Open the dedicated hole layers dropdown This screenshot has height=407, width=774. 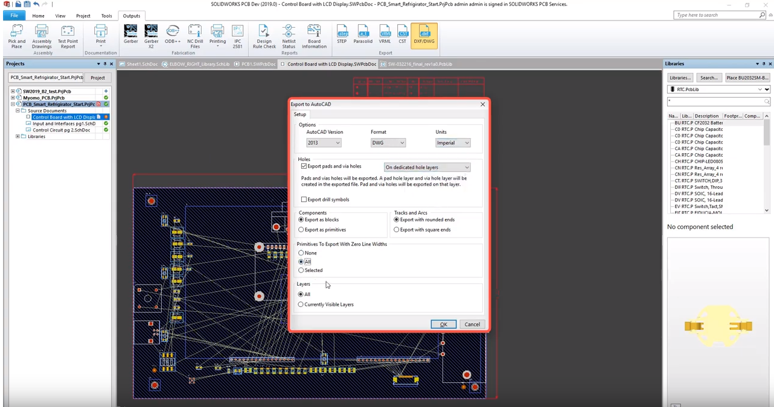tap(427, 167)
